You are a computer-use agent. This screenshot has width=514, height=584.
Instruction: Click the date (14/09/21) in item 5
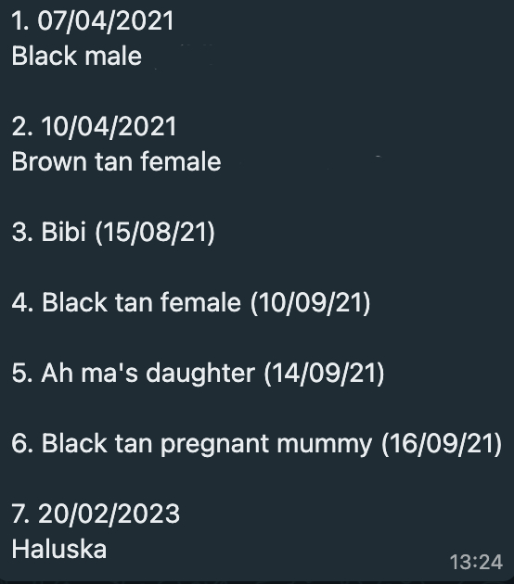point(325,374)
